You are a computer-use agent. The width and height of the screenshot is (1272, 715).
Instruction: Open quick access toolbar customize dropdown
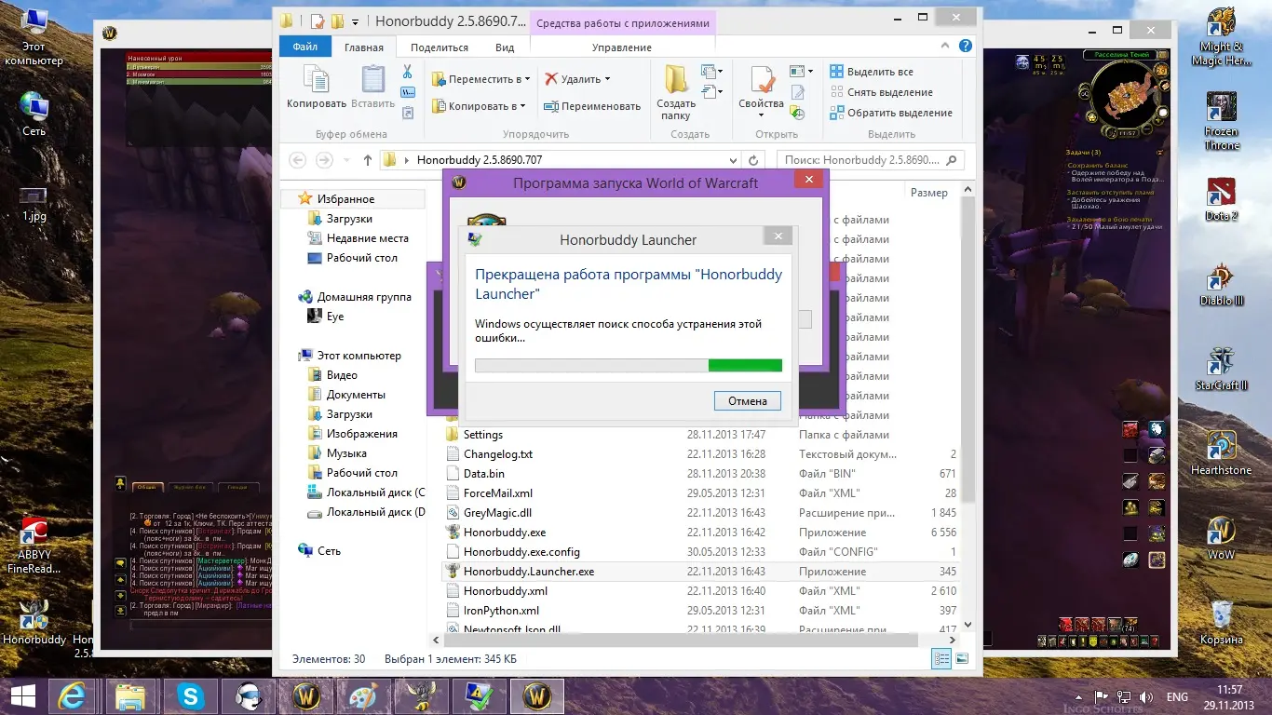click(x=356, y=21)
